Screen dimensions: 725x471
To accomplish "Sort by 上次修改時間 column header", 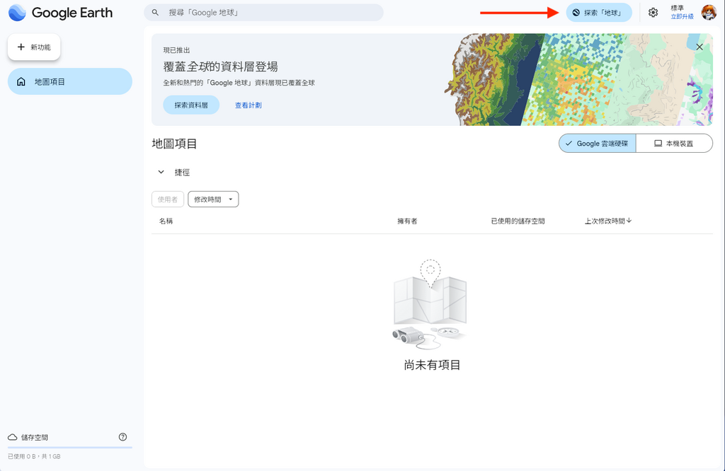I will tap(605, 221).
